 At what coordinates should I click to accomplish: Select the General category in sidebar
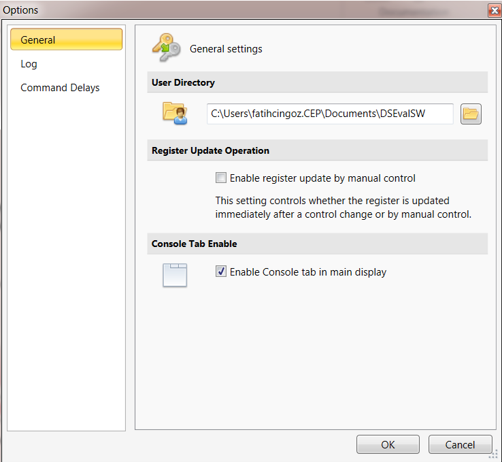pos(66,39)
